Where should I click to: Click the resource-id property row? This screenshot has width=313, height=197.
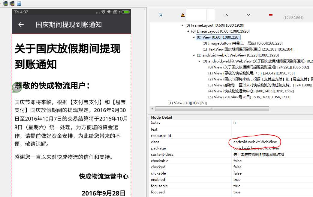coord(231,136)
